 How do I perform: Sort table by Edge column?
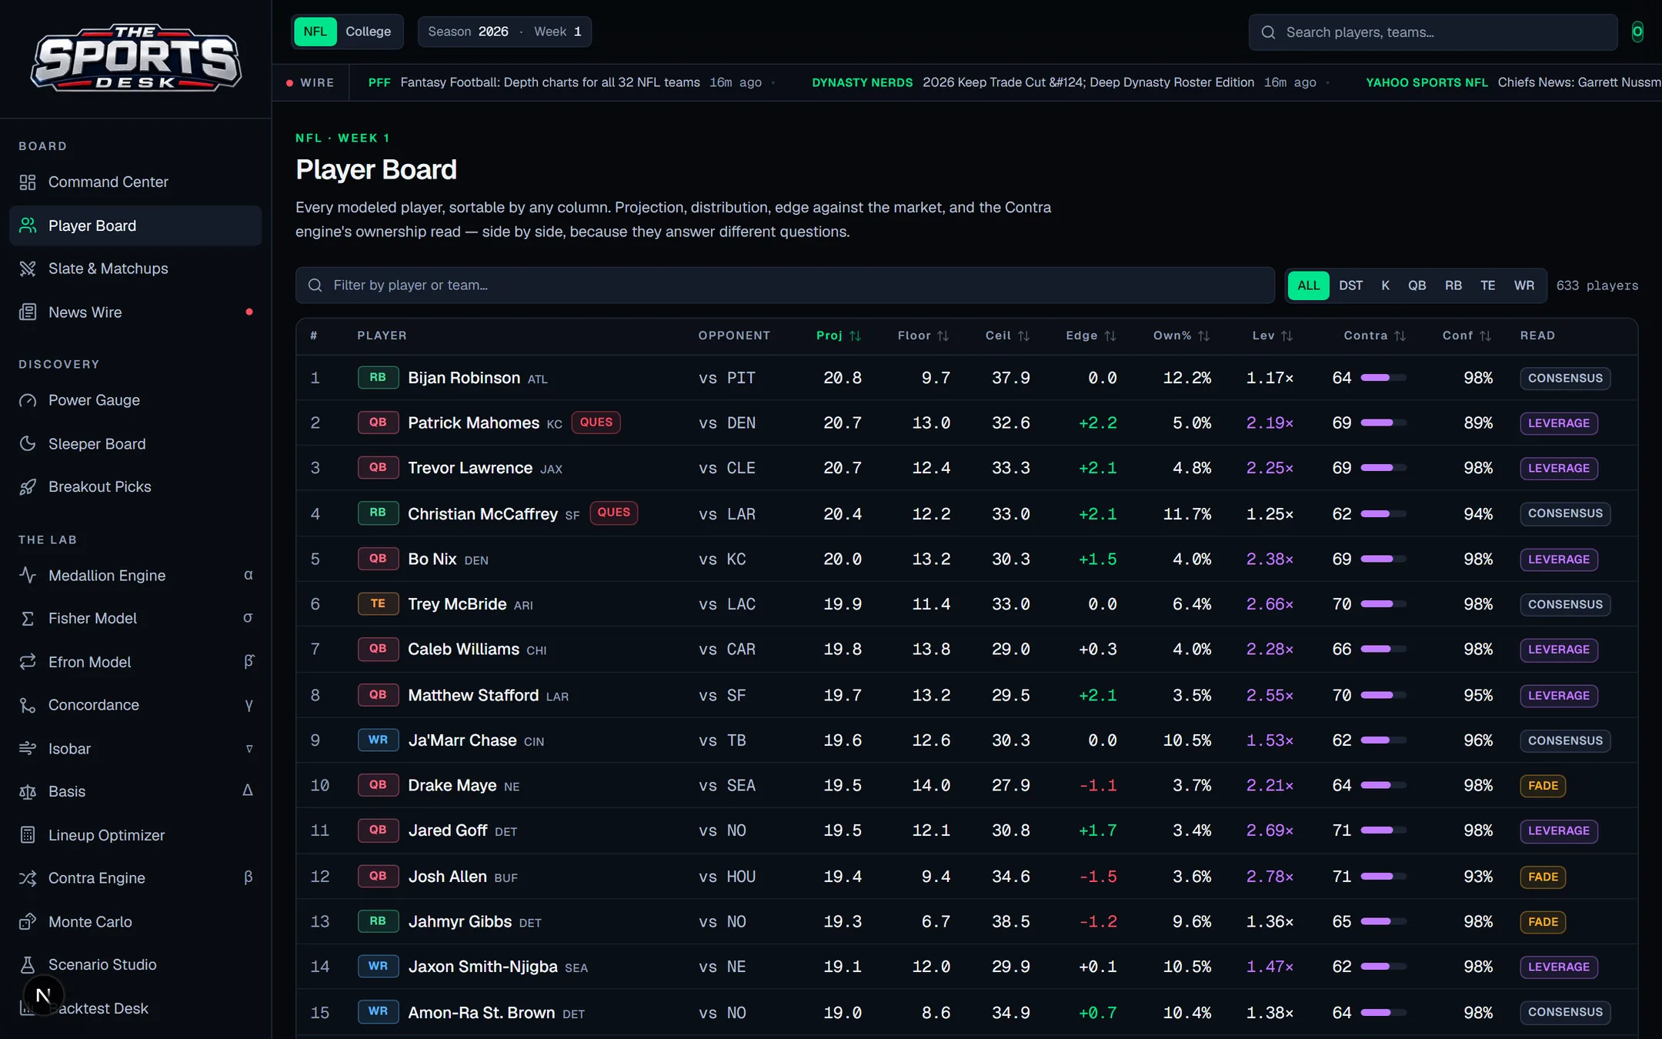tap(1090, 336)
